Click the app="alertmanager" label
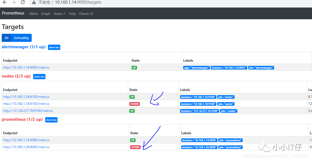Image resolution: width=312 pixels, height=161 pixels. [196, 68]
